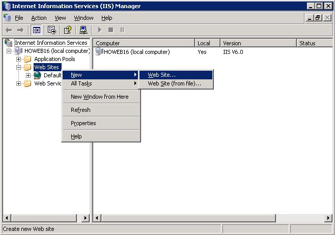Toggle Show/Hide Console Tree icon
This screenshot has height=235, width=335.
click(36, 30)
